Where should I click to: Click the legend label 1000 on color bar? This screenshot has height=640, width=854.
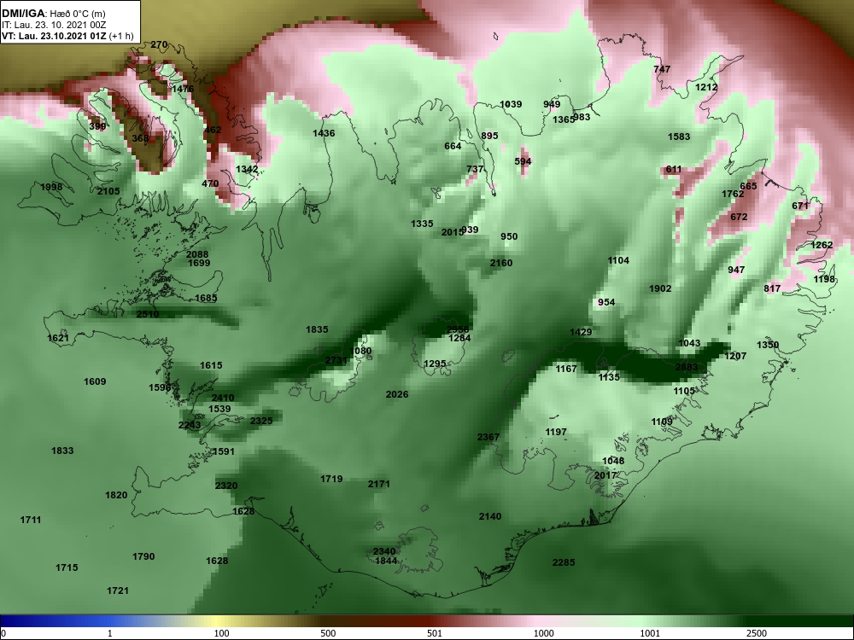pos(544,633)
